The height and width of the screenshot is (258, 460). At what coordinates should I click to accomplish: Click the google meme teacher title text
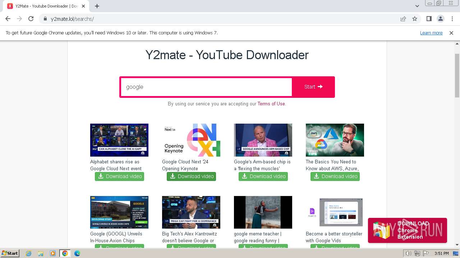(x=258, y=237)
